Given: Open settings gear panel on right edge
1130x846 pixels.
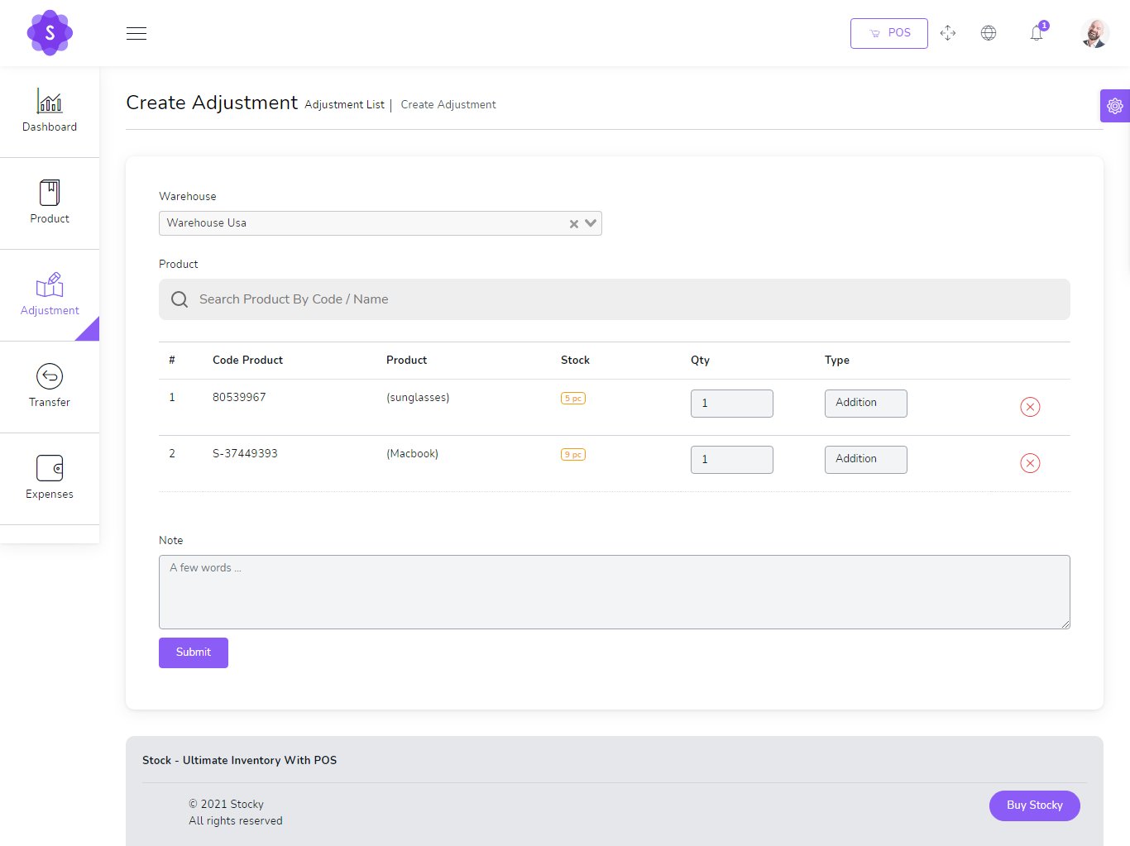Looking at the screenshot, I should 1114,106.
